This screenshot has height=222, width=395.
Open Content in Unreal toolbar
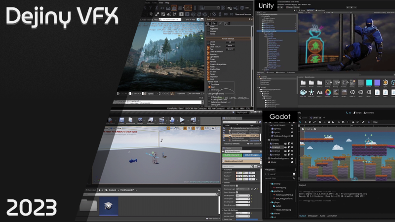pyautogui.click(x=121, y=121)
